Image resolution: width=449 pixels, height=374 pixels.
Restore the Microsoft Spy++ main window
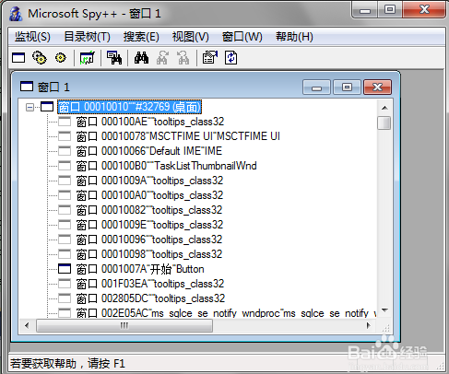[x=390, y=10]
